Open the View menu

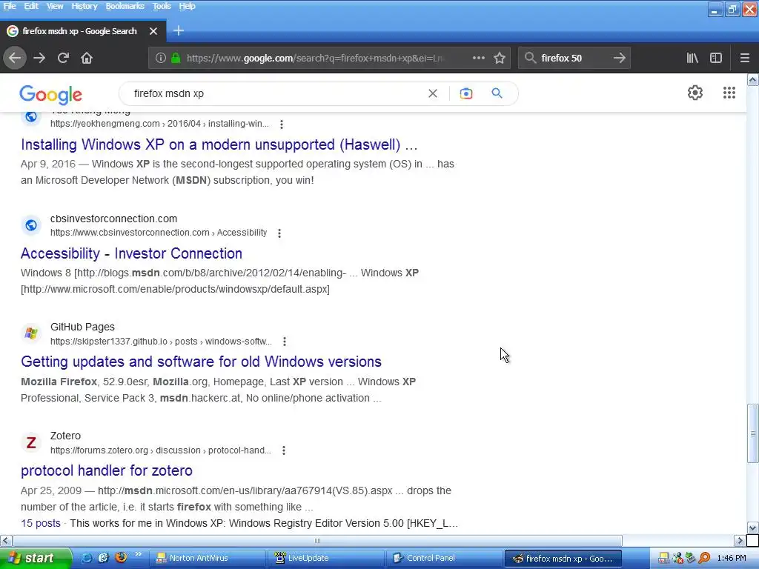tap(55, 6)
